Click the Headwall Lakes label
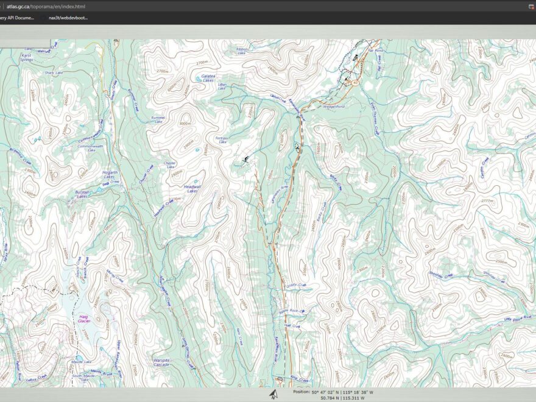Viewport: 536px width, 402px height. tap(191, 189)
